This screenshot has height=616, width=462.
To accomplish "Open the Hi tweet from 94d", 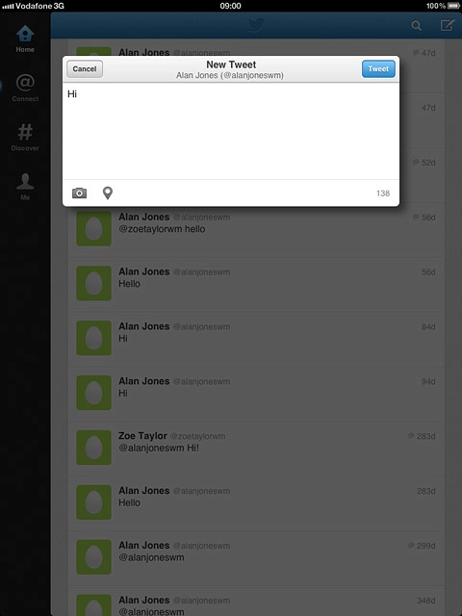I will tap(256, 394).
